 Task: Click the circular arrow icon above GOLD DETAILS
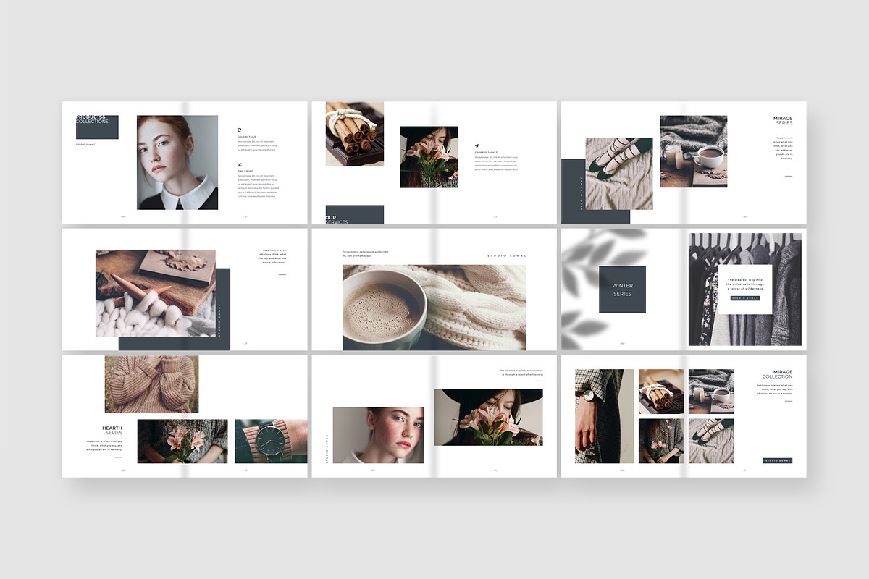pyautogui.click(x=239, y=130)
